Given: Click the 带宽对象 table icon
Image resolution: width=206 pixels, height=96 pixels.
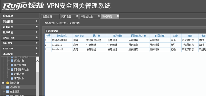Looking at the screenshot, I should (12, 78).
